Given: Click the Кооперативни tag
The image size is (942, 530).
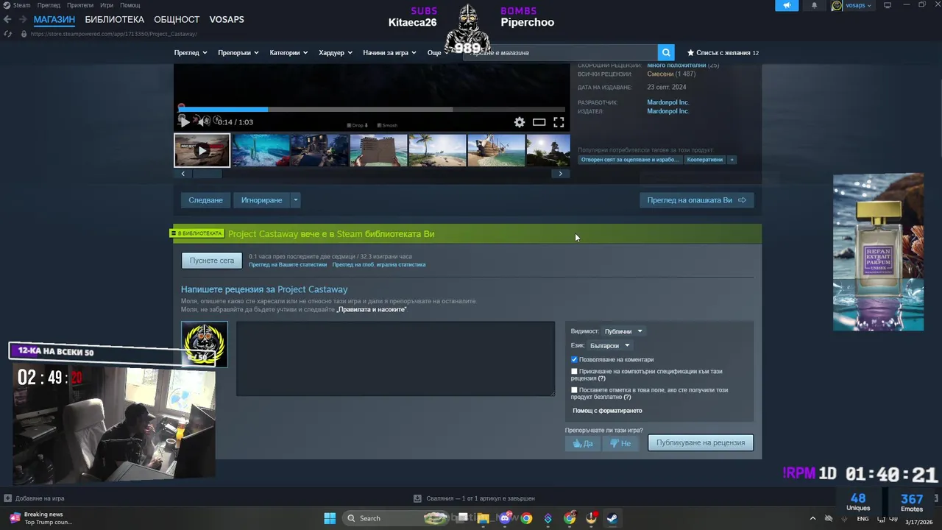Looking at the screenshot, I should coord(705,159).
